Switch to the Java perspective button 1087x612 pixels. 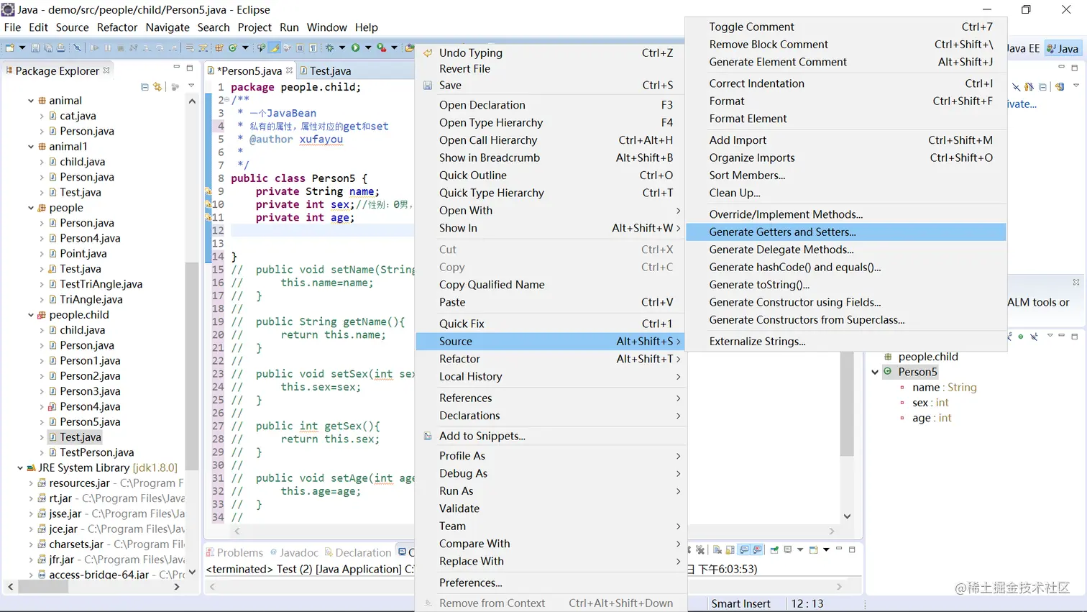click(x=1063, y=48)
